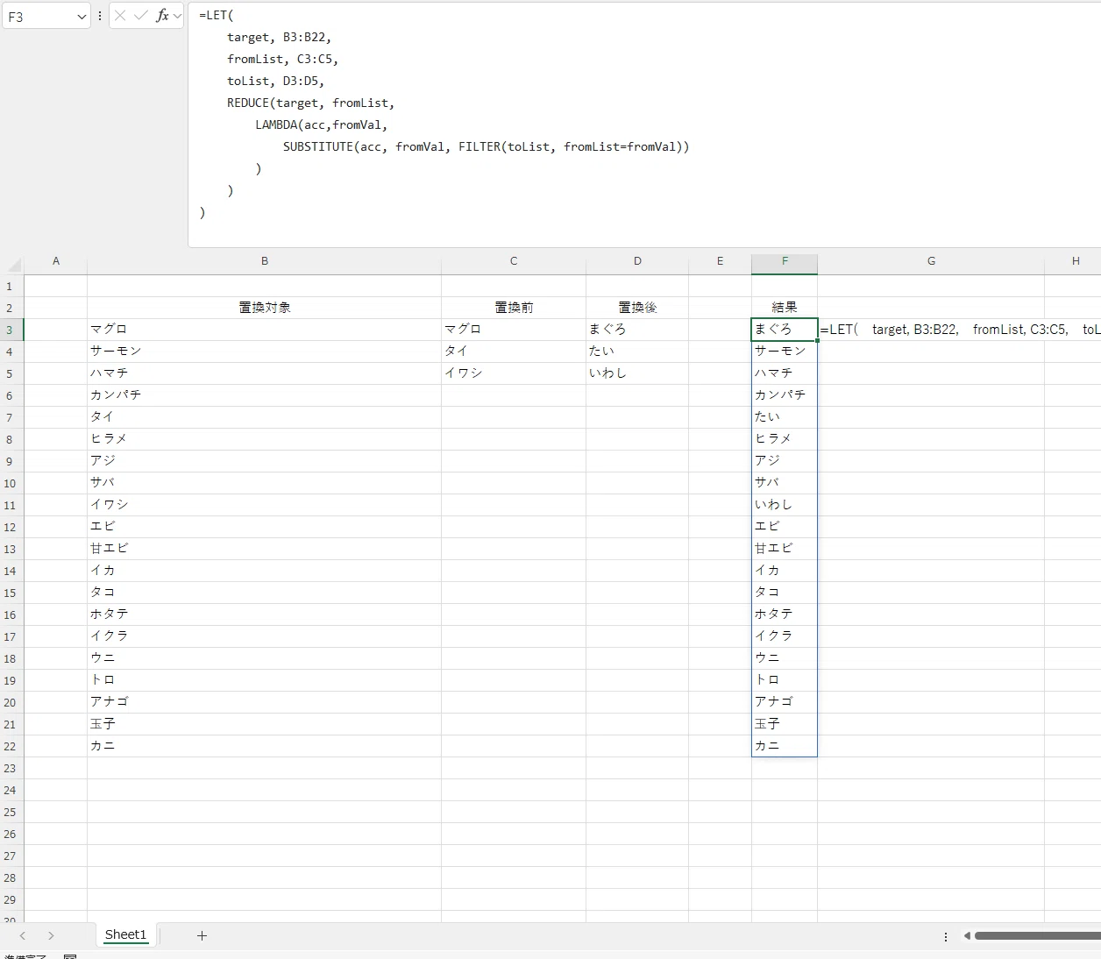Click header cell 結果

coord(785,308)
